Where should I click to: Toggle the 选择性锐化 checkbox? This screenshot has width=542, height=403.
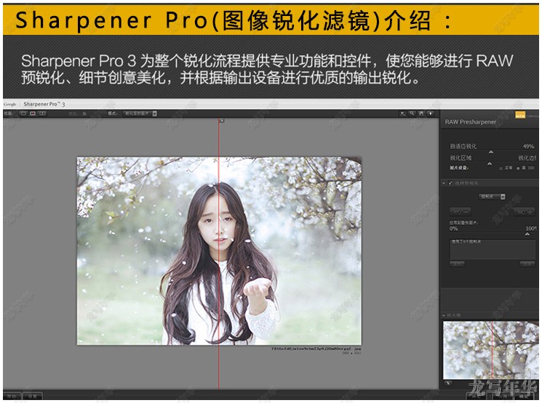450,183
